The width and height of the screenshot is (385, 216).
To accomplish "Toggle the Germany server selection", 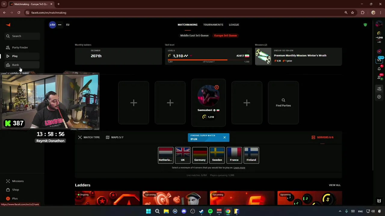I will tap(200, 155).
